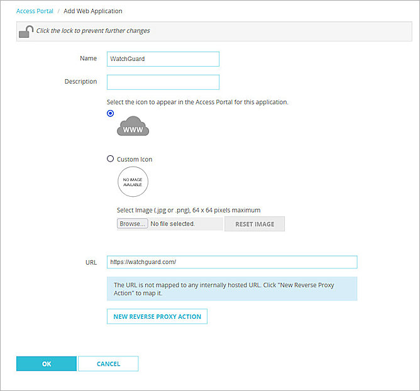Select the default icon radio button
The image size is (420, 391).
pyautogui.click(x=111, y=113)
